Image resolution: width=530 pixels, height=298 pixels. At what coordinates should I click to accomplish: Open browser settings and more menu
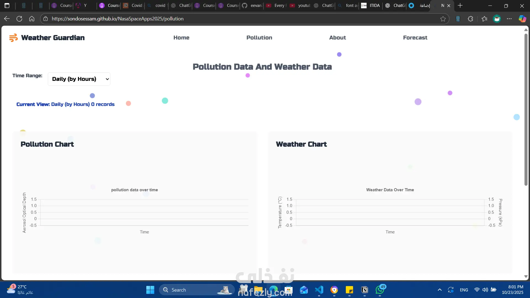(x=509, y=19)
